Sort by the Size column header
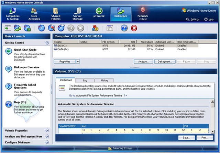Screen dimensions: 220x153 click(128, 42)
